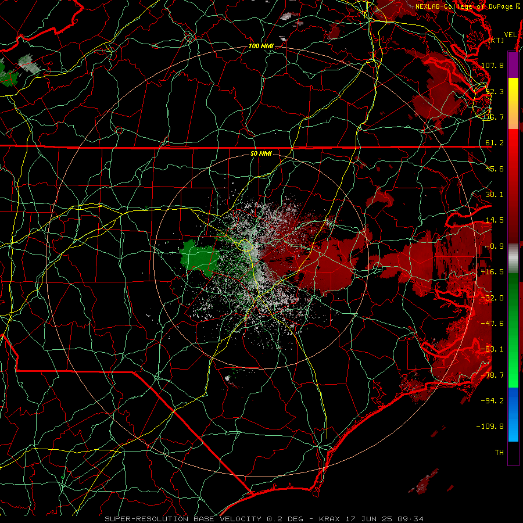The width and height of the screenshot is (523, 523).
Task: Select the 92.3 velocity scale value
Action: [x=495, y=91]
